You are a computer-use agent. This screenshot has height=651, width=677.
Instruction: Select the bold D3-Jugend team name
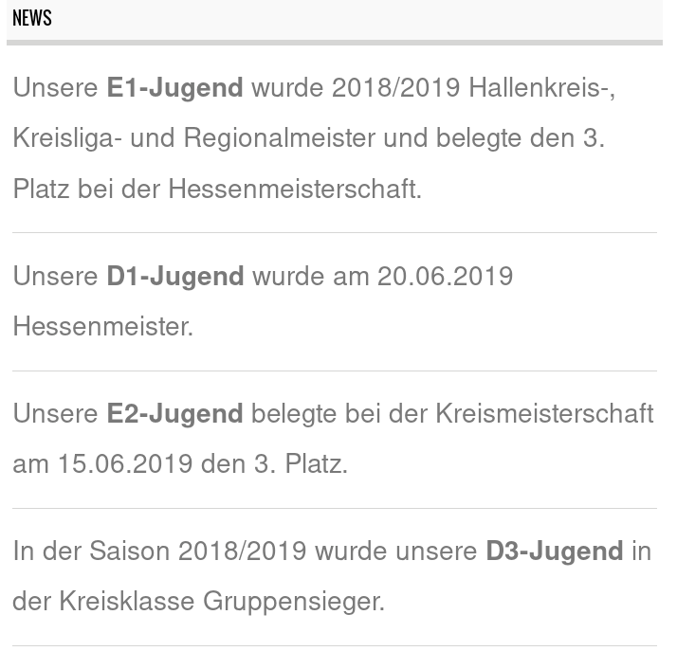coord(555,552)
